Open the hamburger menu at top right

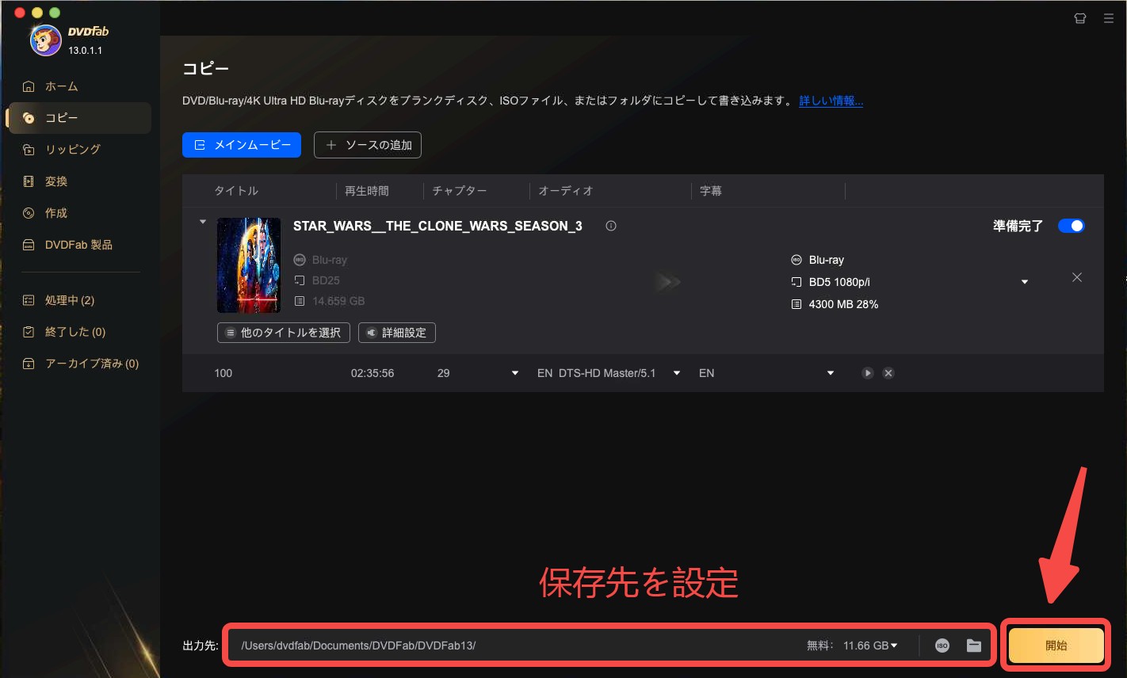click(x=1109, y=18)
